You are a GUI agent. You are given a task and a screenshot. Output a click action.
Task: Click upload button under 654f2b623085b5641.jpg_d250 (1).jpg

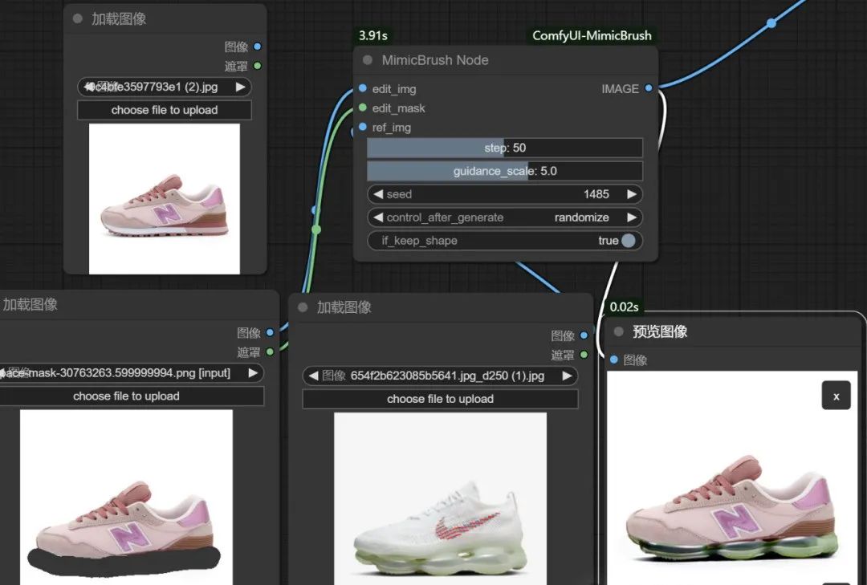coord(440,399)
